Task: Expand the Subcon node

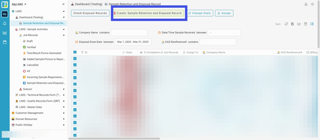Action: pyautogui.click(x=64, y=89)
